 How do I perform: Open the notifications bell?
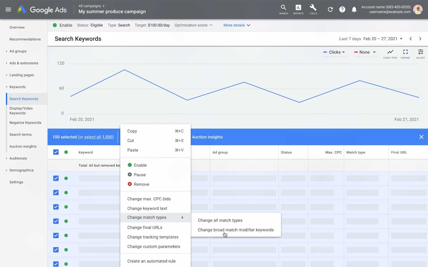(x=354, y=10)
